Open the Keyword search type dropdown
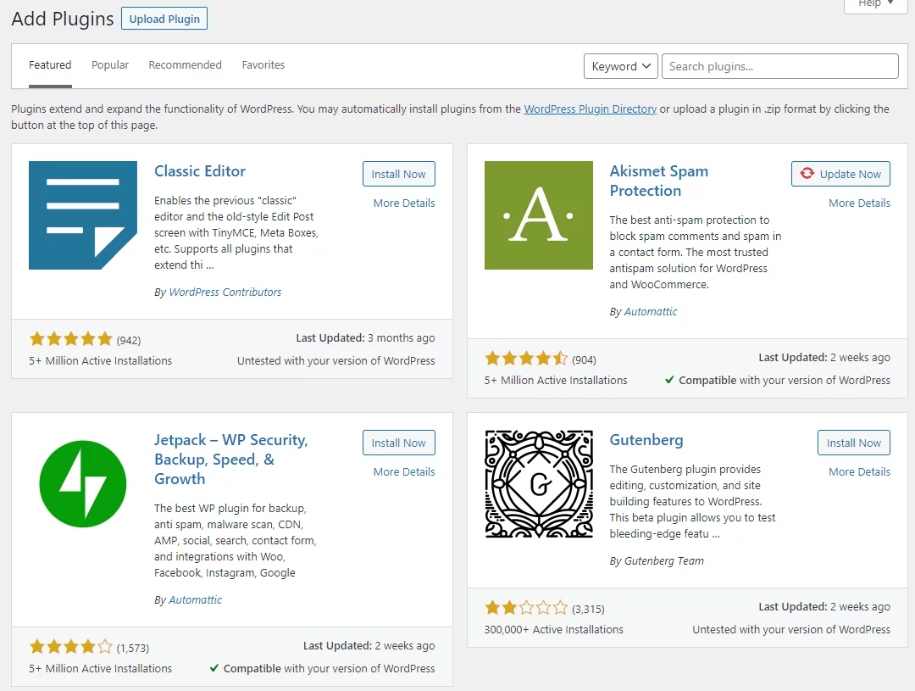Screen dimensions: 915x691 pos(621,66)
